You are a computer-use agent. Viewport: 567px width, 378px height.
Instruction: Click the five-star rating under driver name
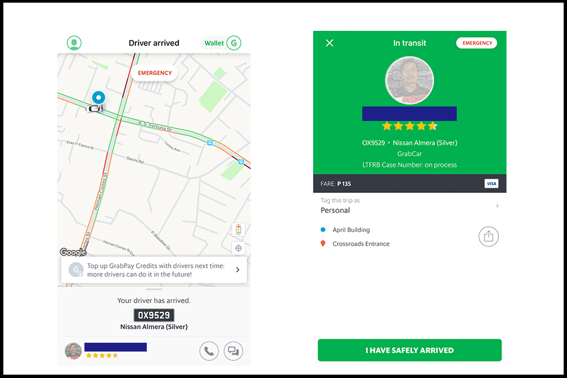pos(409,126)
